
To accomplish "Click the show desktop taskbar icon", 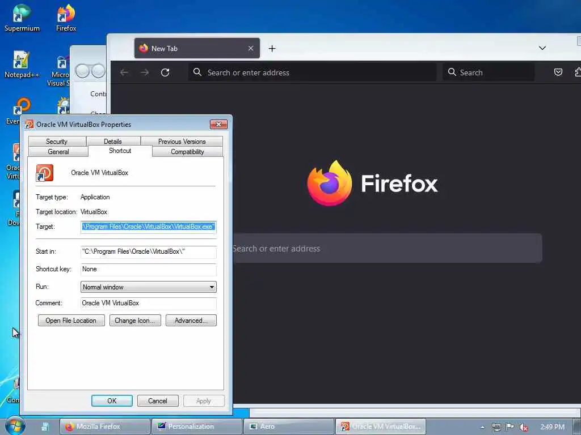I will [x=45, y=427].
